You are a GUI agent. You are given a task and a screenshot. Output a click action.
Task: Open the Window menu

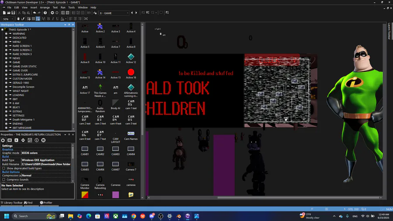(x=83, y=7)
